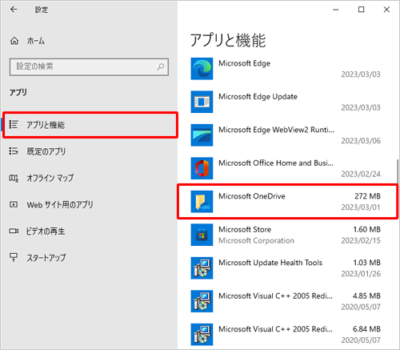Click the 272 MB size value
The image size is (400, 350).
[367, 196]
